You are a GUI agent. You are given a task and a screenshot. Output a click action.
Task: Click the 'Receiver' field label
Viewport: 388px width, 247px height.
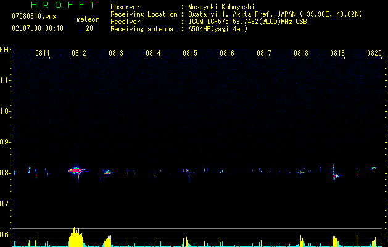(125, 22)
